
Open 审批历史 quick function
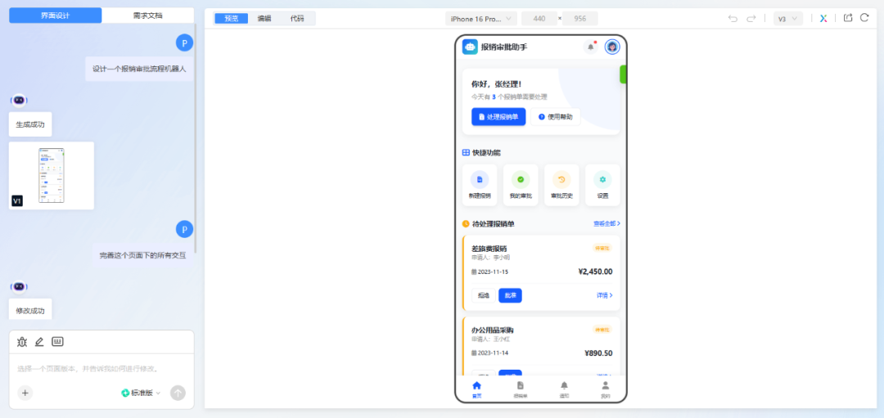(x=562, y=185)
